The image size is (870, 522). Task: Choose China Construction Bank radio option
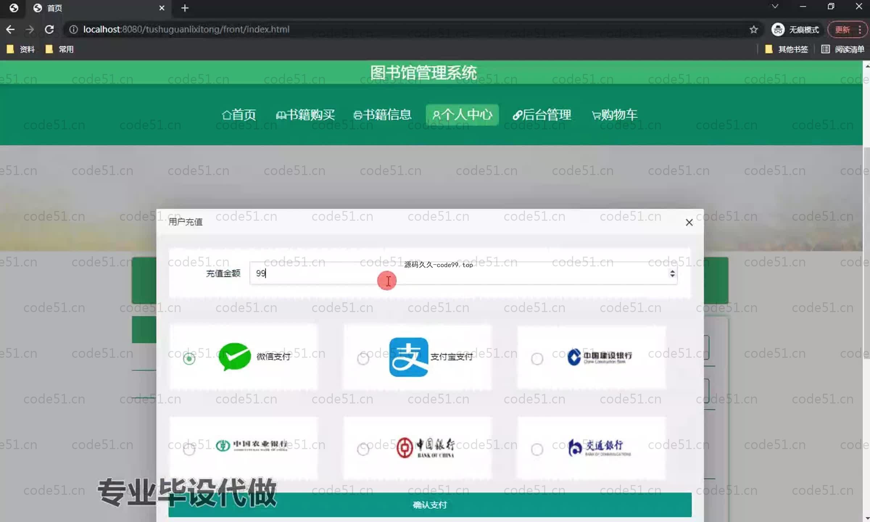(537, 359)
